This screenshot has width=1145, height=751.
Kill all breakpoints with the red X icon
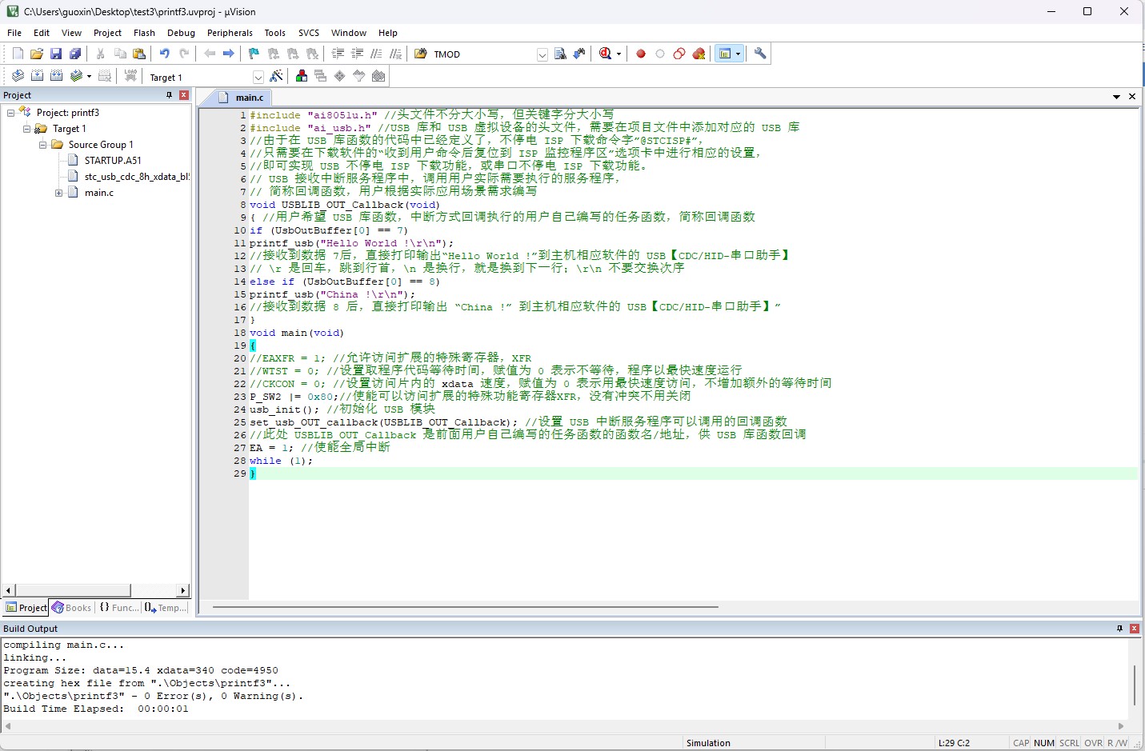(x=699, y=54)
